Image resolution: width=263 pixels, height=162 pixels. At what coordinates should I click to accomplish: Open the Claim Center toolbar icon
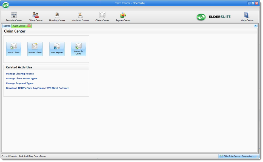102,17
